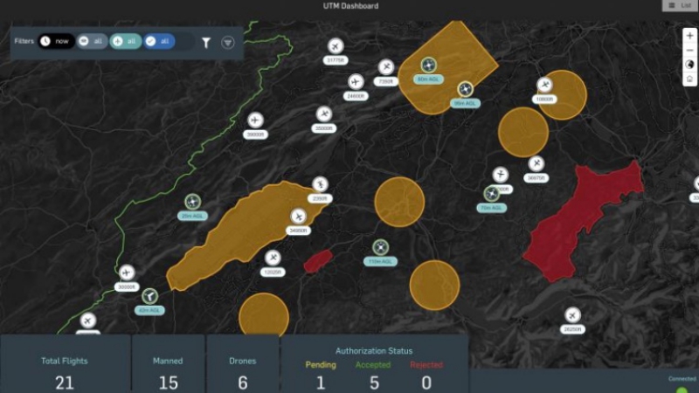Click the aircraft icon at 30000ft
The width and height of the screenshot is (699, 393).
(x=128, y=272)
